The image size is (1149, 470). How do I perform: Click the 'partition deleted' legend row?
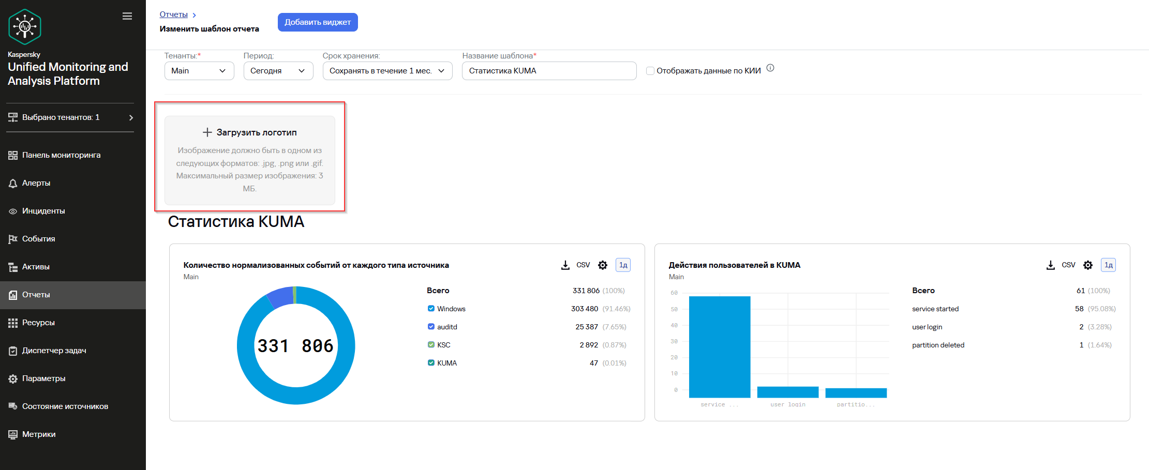coord(1014,345)
